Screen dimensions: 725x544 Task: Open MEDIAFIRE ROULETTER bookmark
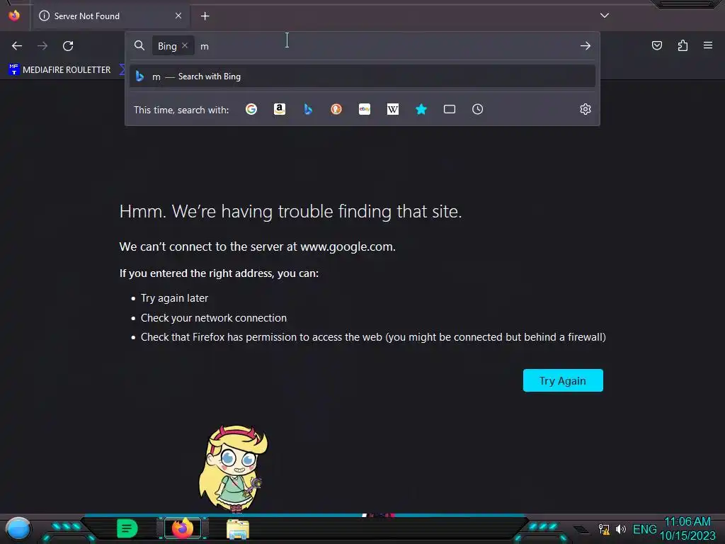59,70
